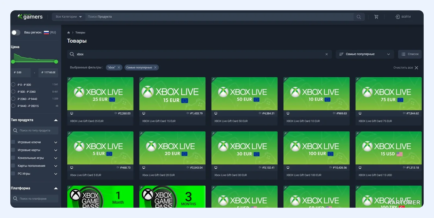Viewport: 434px width, 218px height.
Task: Select price range ₽ 0 - ₽ 500
Action: [13, 85]
